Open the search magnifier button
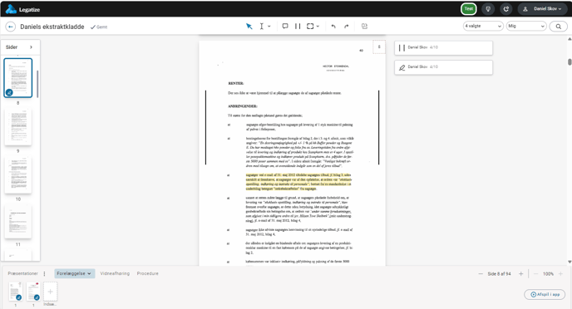This screenshot has height=309, width=572. (558, 27)
